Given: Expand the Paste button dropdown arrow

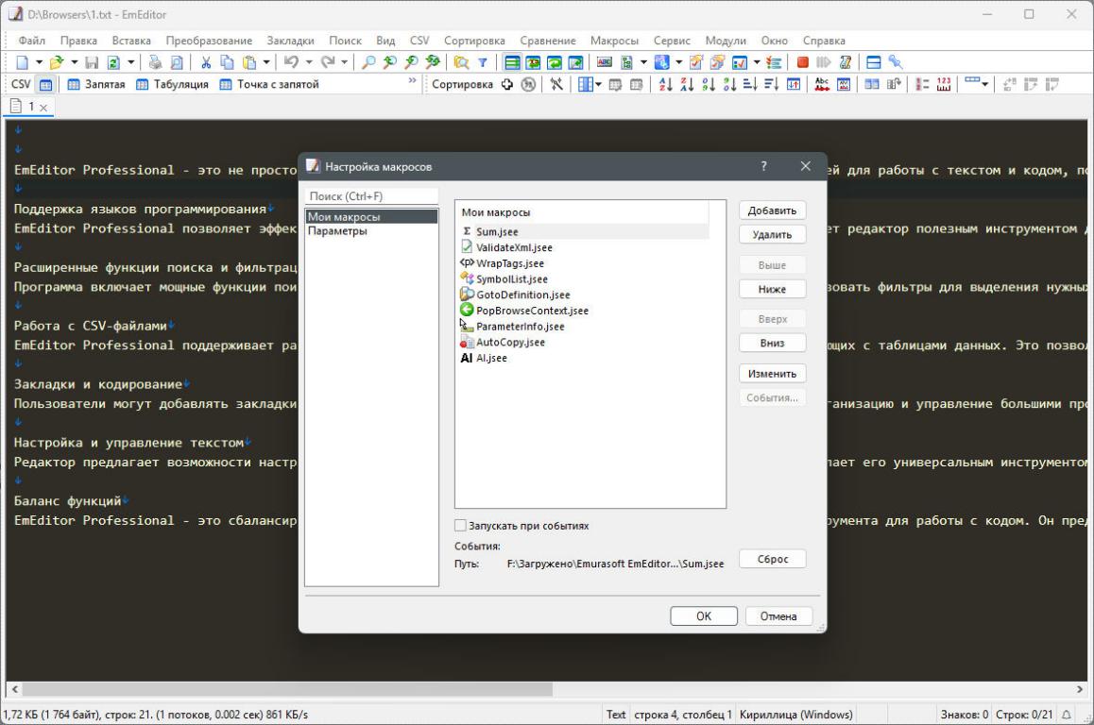Looking at the screenshot, I should click(x=267, y=62).
